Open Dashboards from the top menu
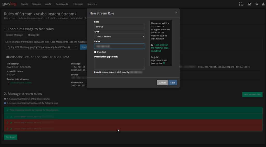Viewport: 266px width, 147px height. 62,4
